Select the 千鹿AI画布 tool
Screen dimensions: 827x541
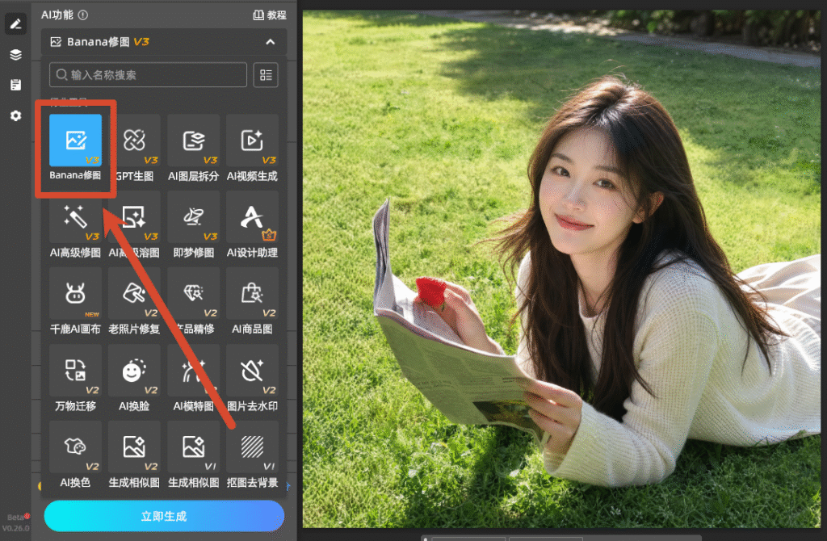[75, 293]
